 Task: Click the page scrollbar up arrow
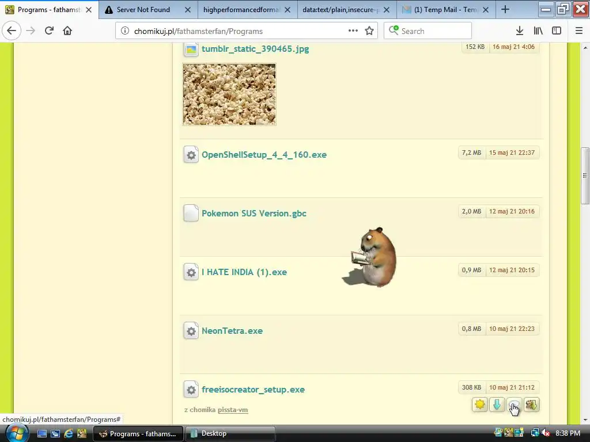(585, 48)
